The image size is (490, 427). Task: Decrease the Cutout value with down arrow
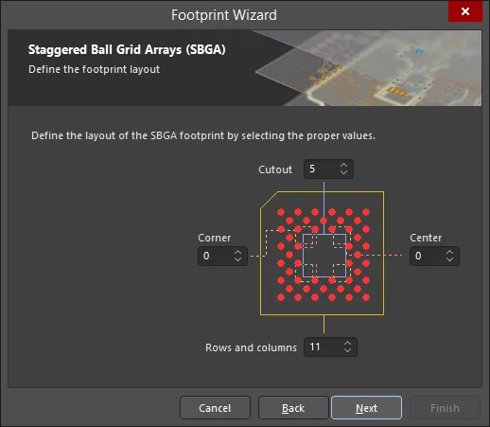[343, 172]
